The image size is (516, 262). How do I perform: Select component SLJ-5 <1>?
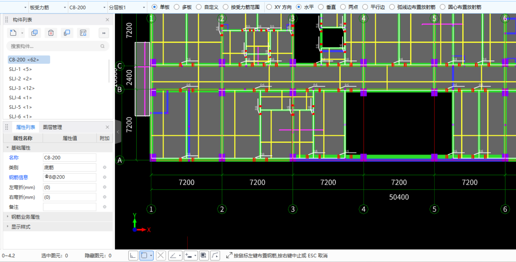coord(20,107)
